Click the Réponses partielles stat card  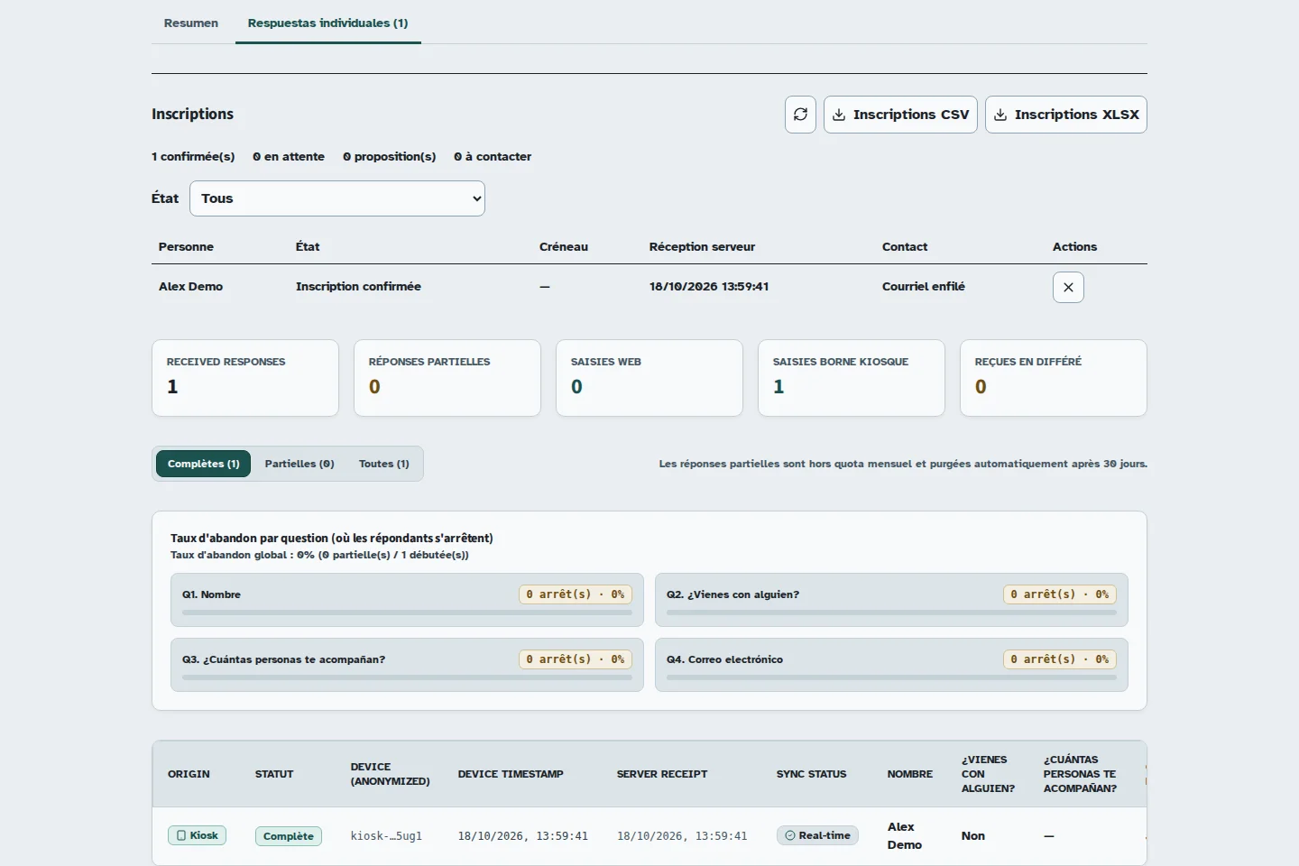click(x=447, y=378)
